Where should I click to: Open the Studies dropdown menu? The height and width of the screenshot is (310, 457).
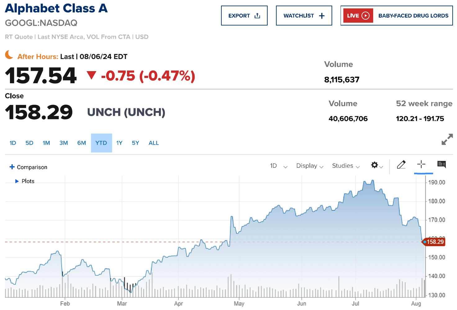tap(346, 166)
